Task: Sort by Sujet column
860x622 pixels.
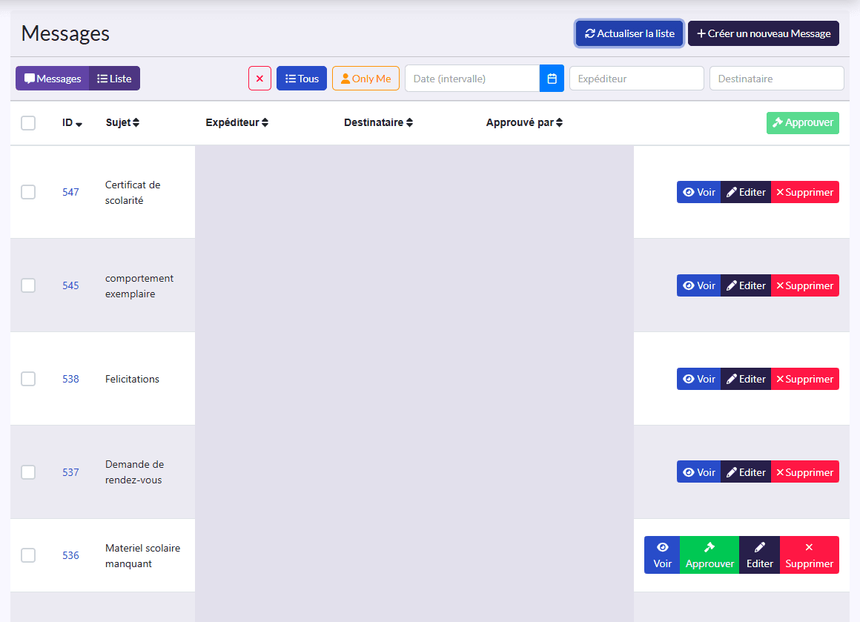Action: (122, 123)
